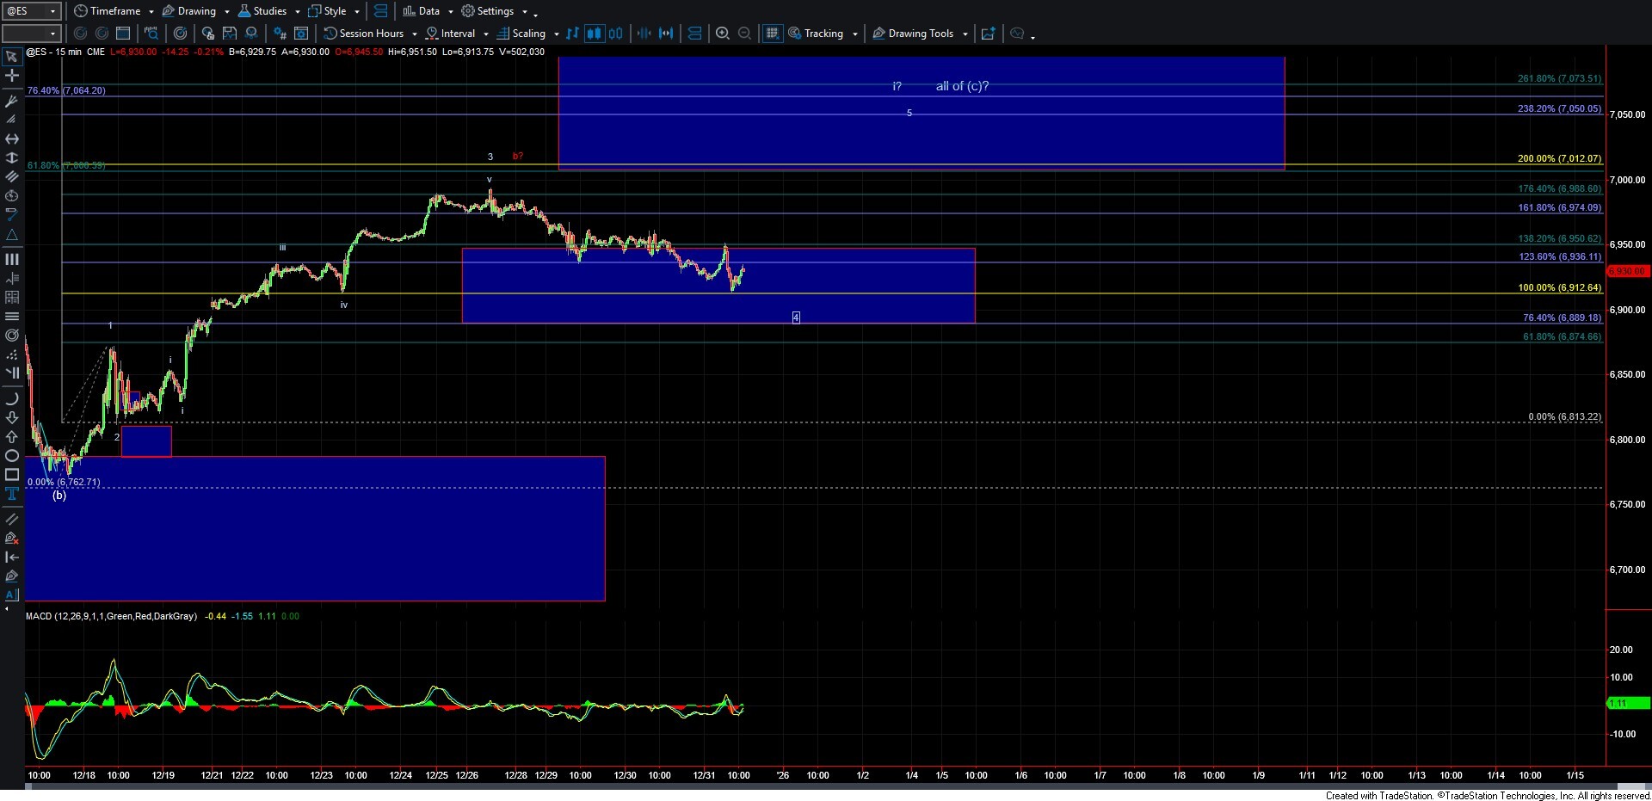Image resolution: width=1652 pixels, height=801 pixels.
Task: Select the down arrow drawing tool
Action: pyautogui.click(x=12, y=417)
